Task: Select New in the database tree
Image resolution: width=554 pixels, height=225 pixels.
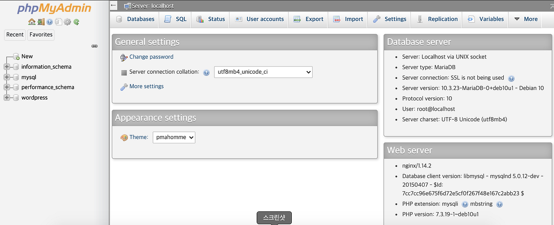Action: pyautogui.click(x=27, y=56)
